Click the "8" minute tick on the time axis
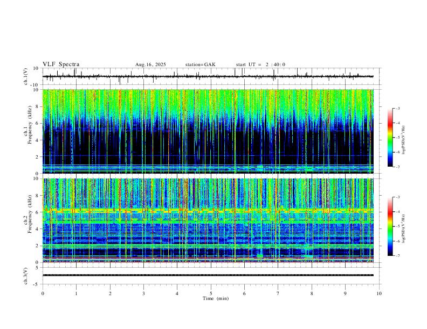The image size is (427, 329). [x=312, y=294]
